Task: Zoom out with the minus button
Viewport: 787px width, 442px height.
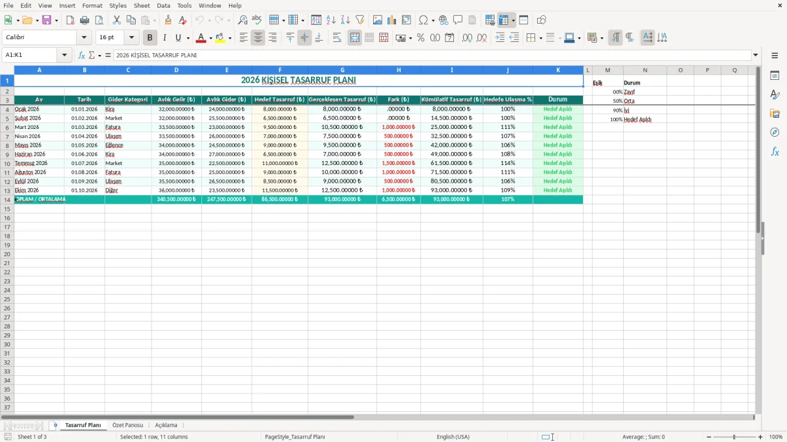Action: pos(709,437)
